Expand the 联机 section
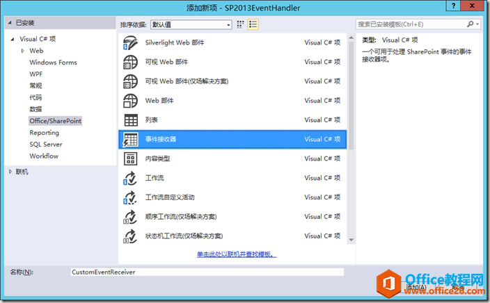The image size is (490, 303). coord(10,172)
